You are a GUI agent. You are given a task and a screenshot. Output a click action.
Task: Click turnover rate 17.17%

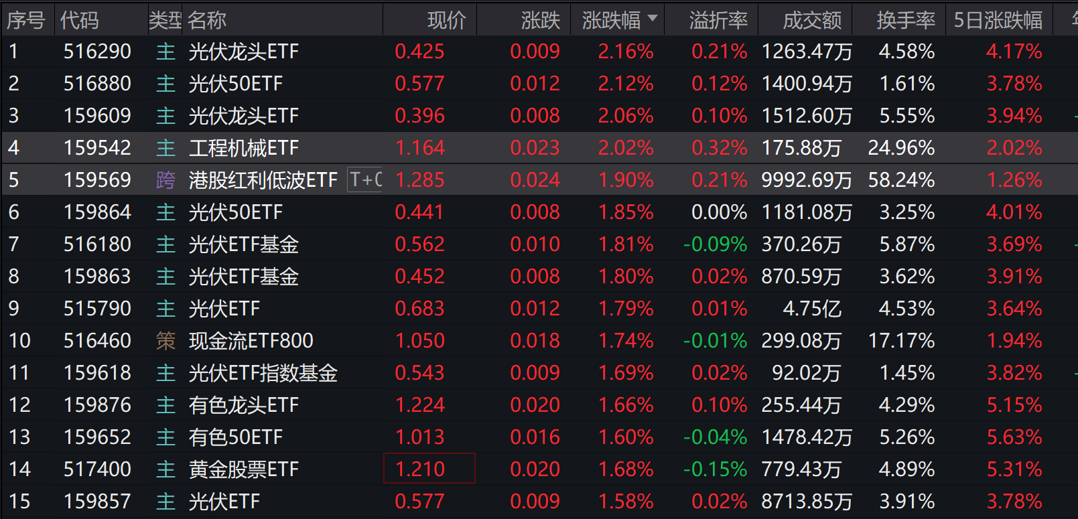coord(901,341)
